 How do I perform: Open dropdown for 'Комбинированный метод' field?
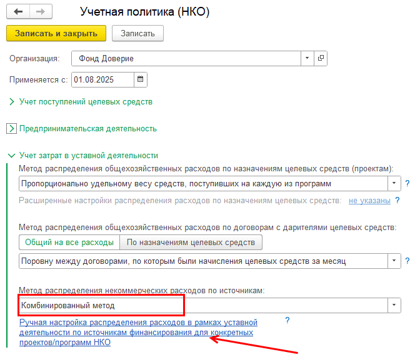click(394, 305)
